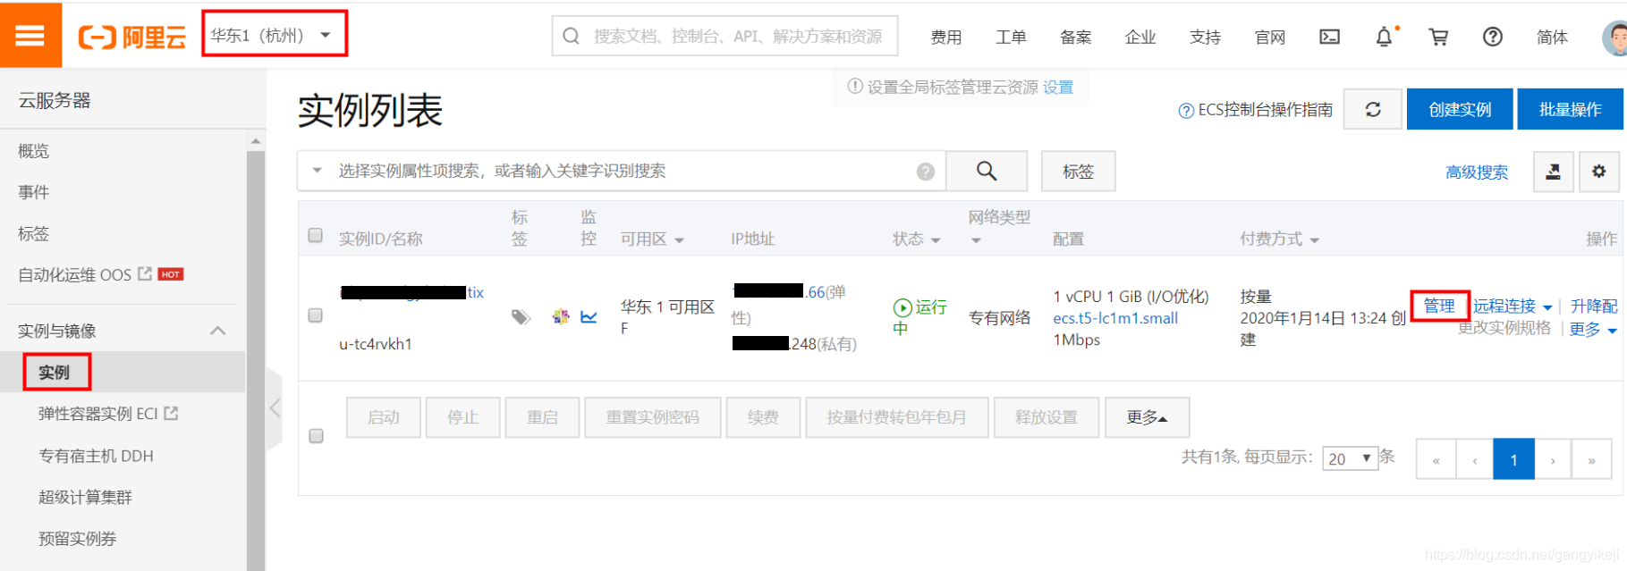Open the 企业 top menu
The height and width of the screenshot is (571, 1627).
pos(1140,37)
